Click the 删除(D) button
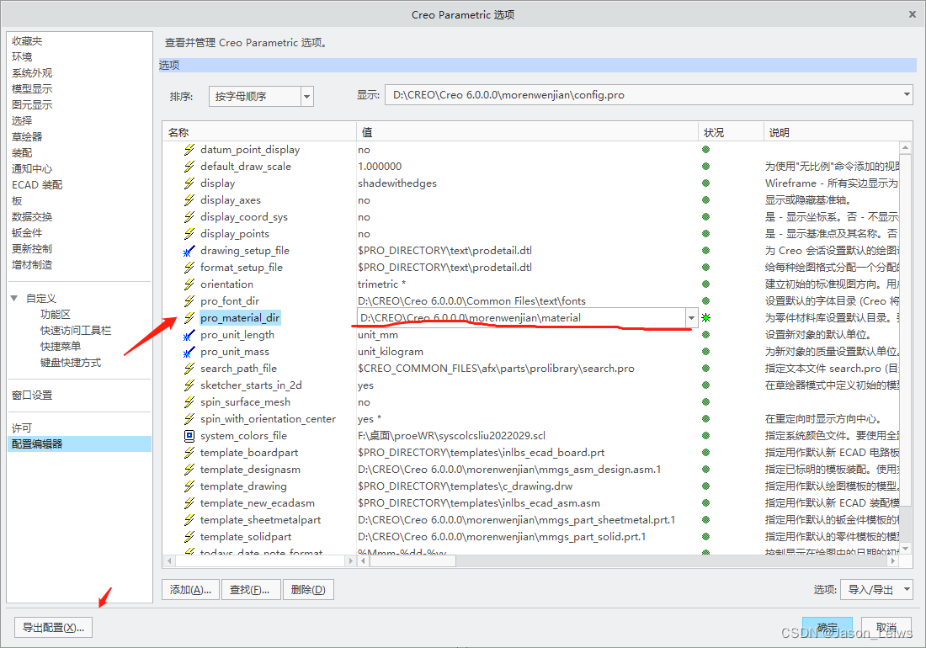The image size is (926, 648). point(308,589)
